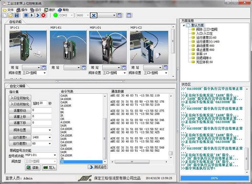This screenshot has height=184, width=252.
Task: Click the new file toolbar icon
Action: point(5,16)
